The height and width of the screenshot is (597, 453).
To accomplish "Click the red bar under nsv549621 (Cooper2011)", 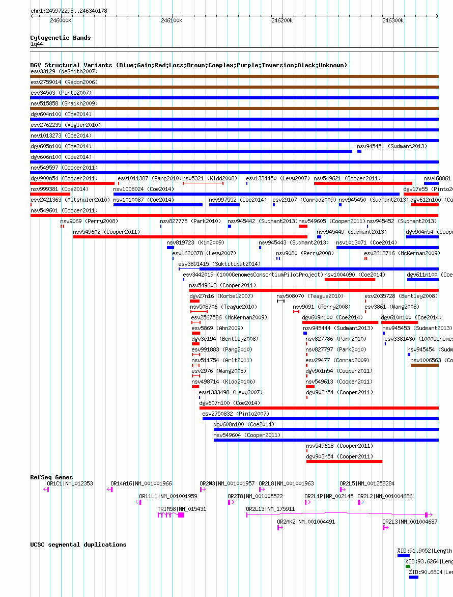I will [x=363, y=183].
